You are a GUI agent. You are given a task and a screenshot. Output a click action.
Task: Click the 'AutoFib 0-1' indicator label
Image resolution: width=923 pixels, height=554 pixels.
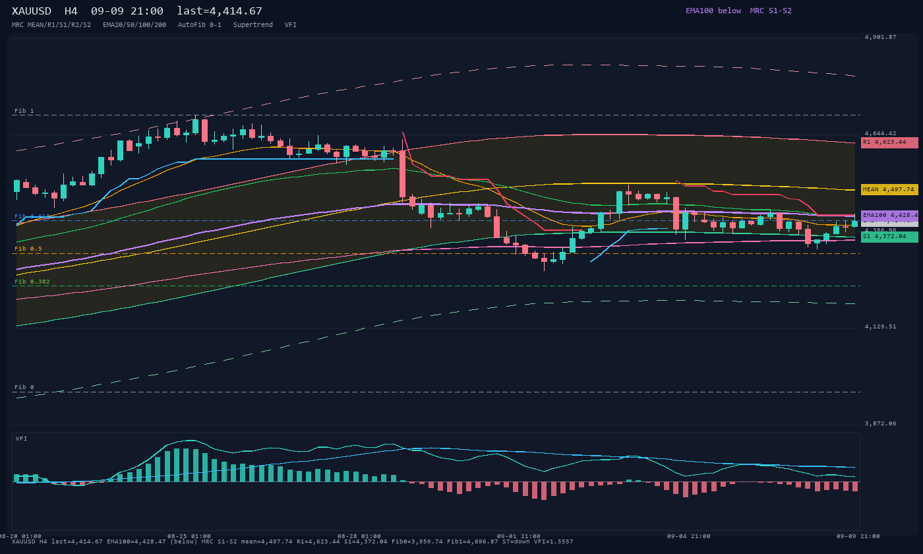point(200,25)
